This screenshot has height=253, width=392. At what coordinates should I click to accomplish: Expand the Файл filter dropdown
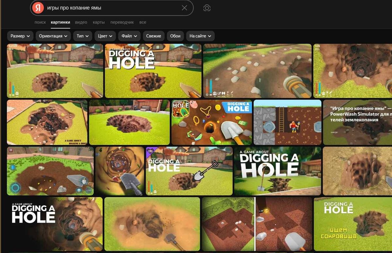click(x=129, y=36)
